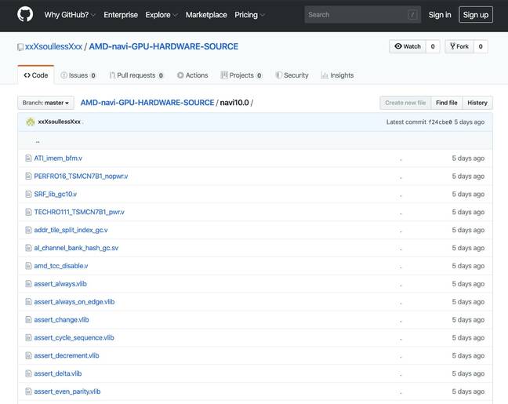Open file PERFRO16_TSMCN7B1_nopwr.v
508x404 pixels.
(x=81, y=176)
